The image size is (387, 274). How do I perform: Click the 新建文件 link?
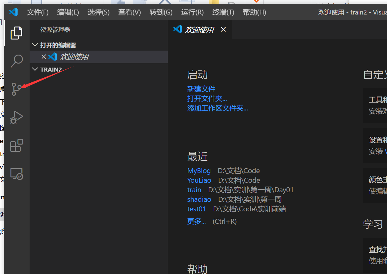201,89
